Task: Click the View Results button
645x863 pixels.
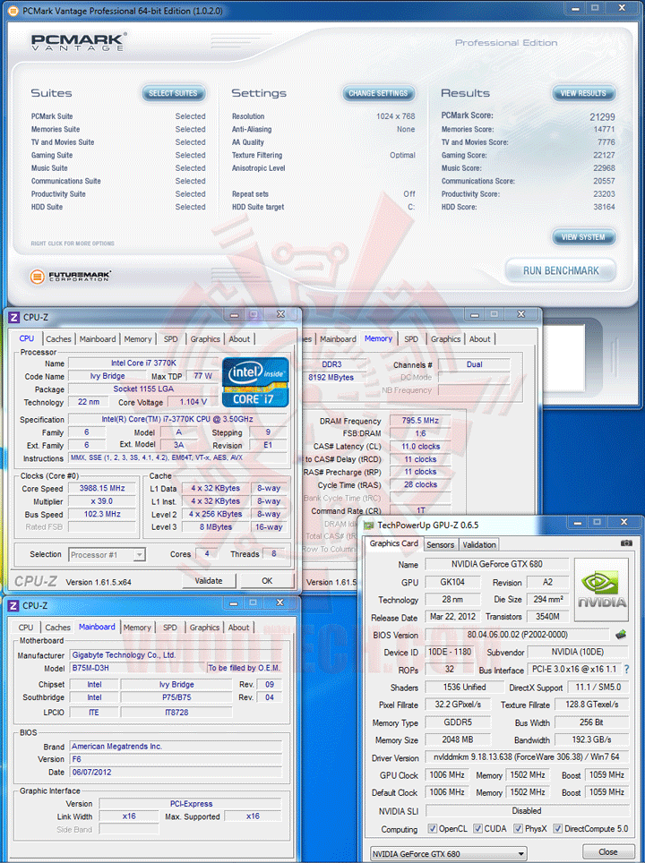Action: tap(583, 94)
